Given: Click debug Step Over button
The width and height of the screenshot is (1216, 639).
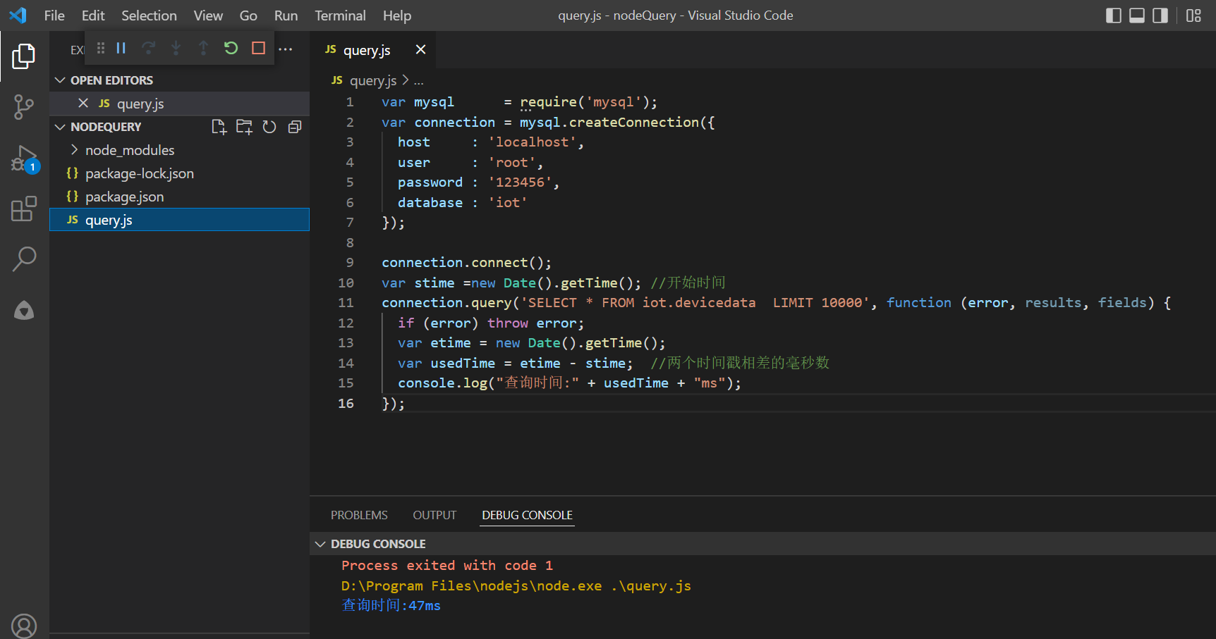Looking at the screenshot, I should 148,48.
